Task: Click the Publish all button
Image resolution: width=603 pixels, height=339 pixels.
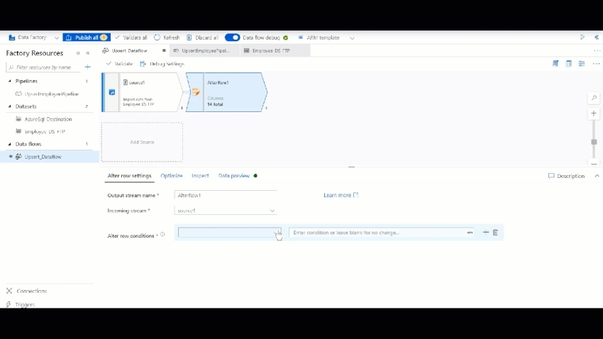Action: coord(87,38)
